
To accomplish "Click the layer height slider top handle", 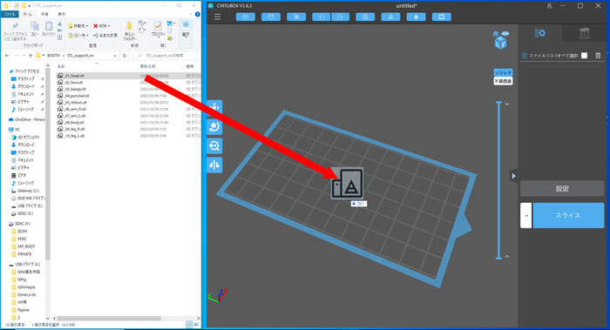I will [x=498, y=102].
